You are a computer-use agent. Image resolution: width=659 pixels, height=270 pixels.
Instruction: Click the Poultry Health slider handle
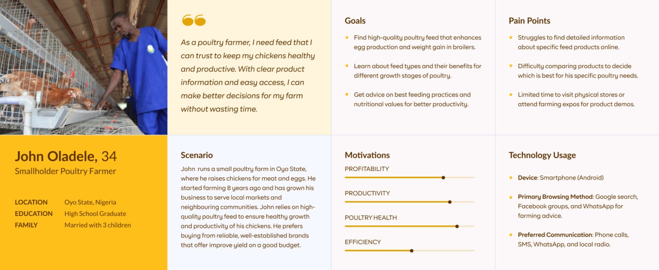pyautogui.click(x=457, y=226)
